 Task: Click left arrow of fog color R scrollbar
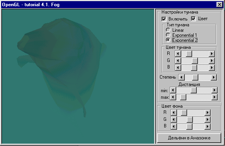(x=178, y=54)
